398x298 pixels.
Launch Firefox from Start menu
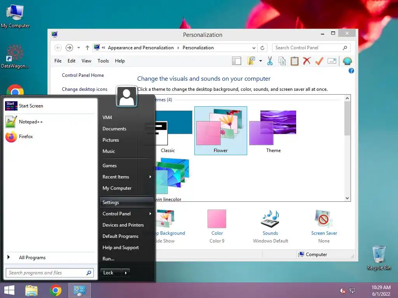pos(50,137)
